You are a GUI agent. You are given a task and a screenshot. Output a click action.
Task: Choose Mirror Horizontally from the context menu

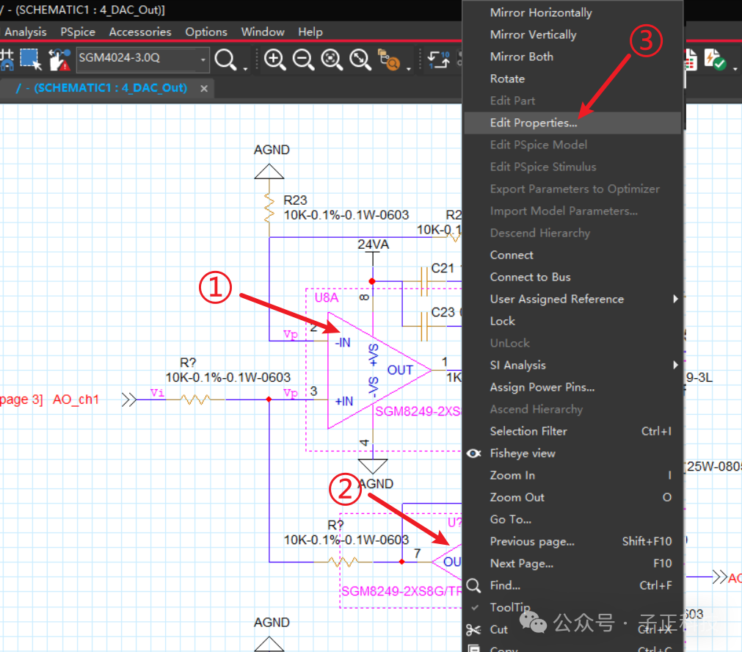[x=572, y=12]
